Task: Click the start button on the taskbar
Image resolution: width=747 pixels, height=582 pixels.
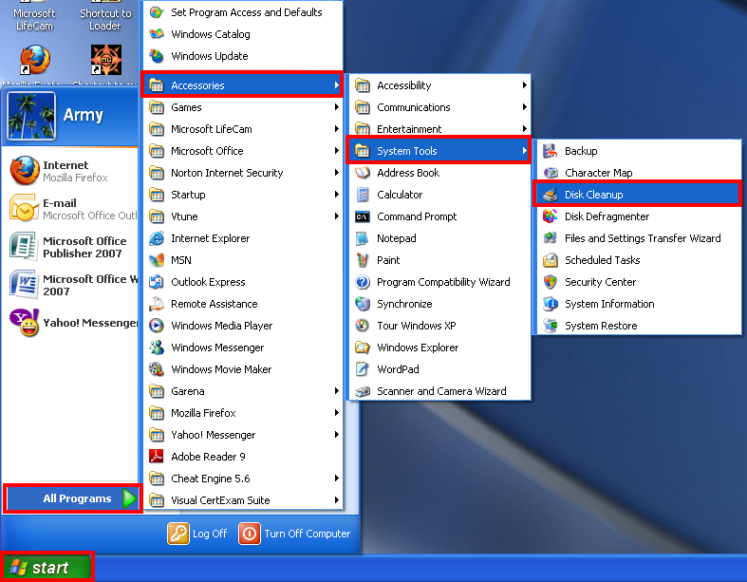Action: [x=47, y=568]
